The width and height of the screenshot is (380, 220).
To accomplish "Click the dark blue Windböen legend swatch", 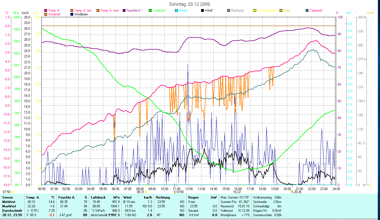I will click(x=72, y=14).
